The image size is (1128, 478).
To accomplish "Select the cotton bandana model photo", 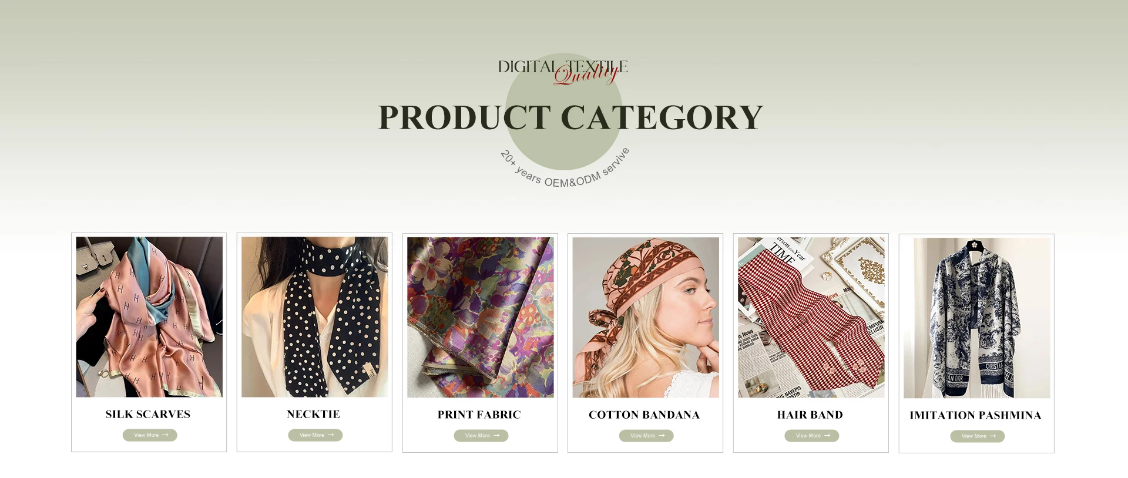I will click(x=646, y=318).
